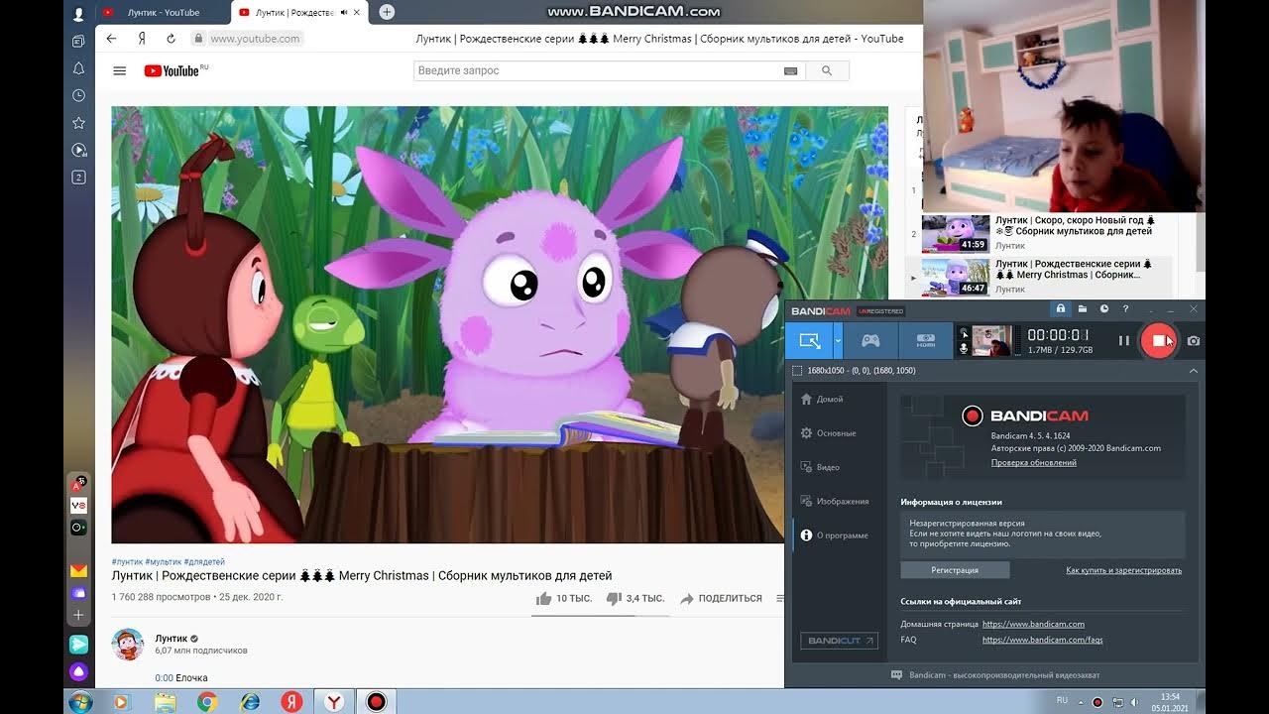The height and width of the screenshot is (714, 1269).
Task: Click the Luntik video player
Action: pos(500,324)
